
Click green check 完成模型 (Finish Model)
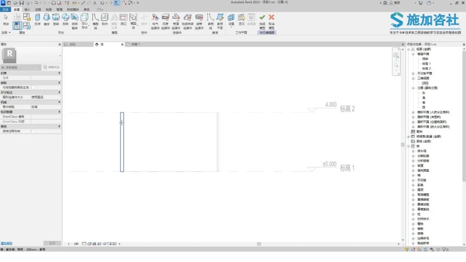(262, 22)
